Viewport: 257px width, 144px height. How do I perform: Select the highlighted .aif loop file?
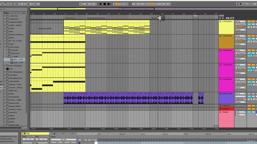(14, 60)
